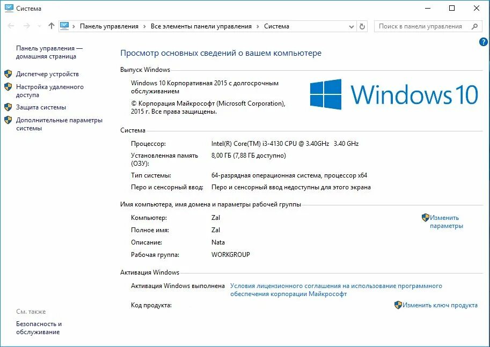490x347 pixels.
Task: Open Диспетчер устройств
Action: 47,74
